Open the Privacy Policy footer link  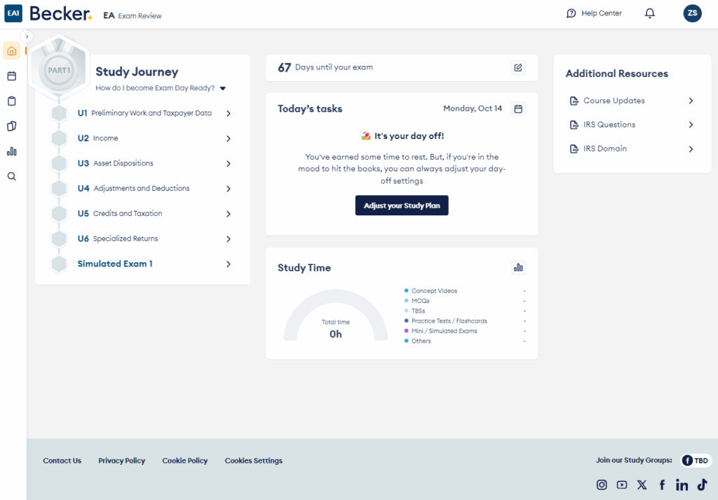(121, 461)
